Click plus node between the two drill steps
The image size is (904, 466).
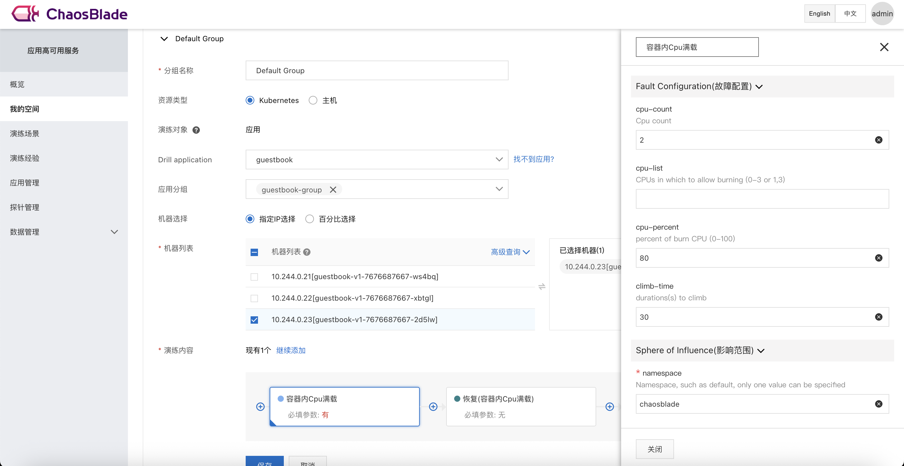point(433,406)
